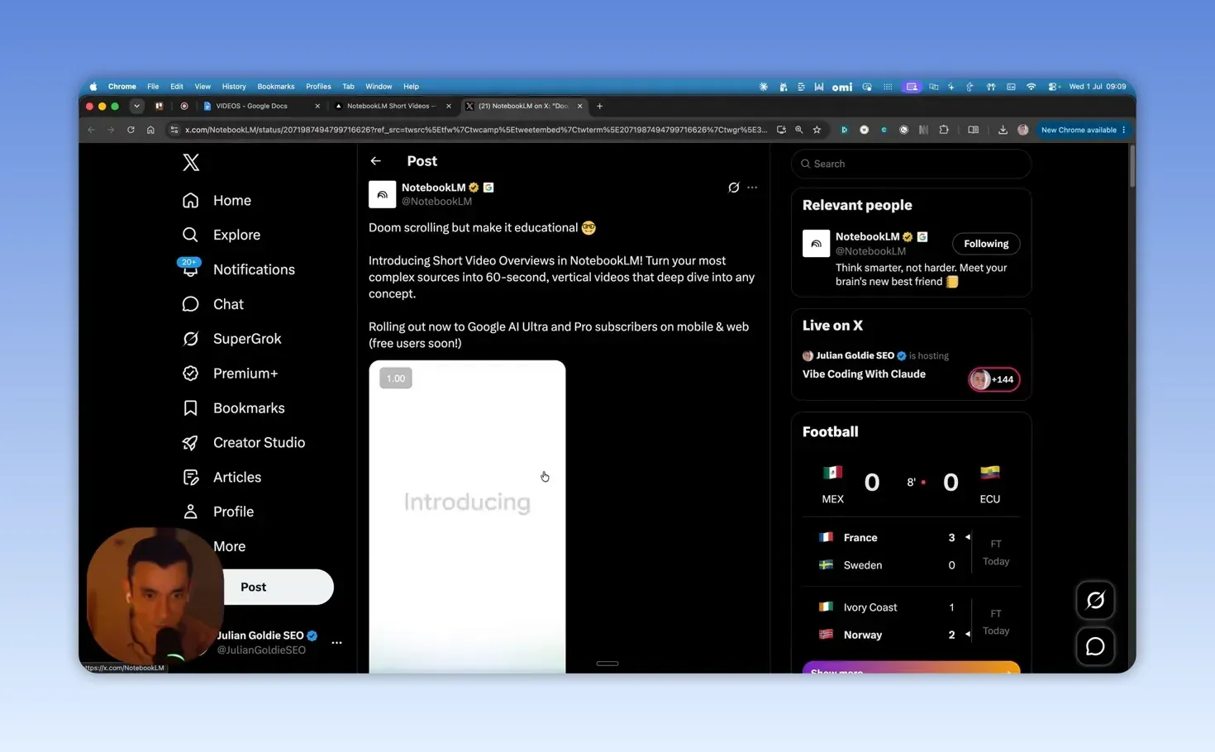This screenshot has width=1215, height=752.
Task: Open the Explore page
Action: pos(221,236)
